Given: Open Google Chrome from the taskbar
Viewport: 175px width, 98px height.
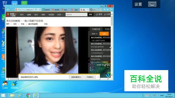Looking at the screenshot, I should (28, 95).
